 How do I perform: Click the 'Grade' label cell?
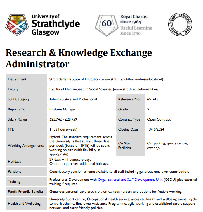pos(131,109)
